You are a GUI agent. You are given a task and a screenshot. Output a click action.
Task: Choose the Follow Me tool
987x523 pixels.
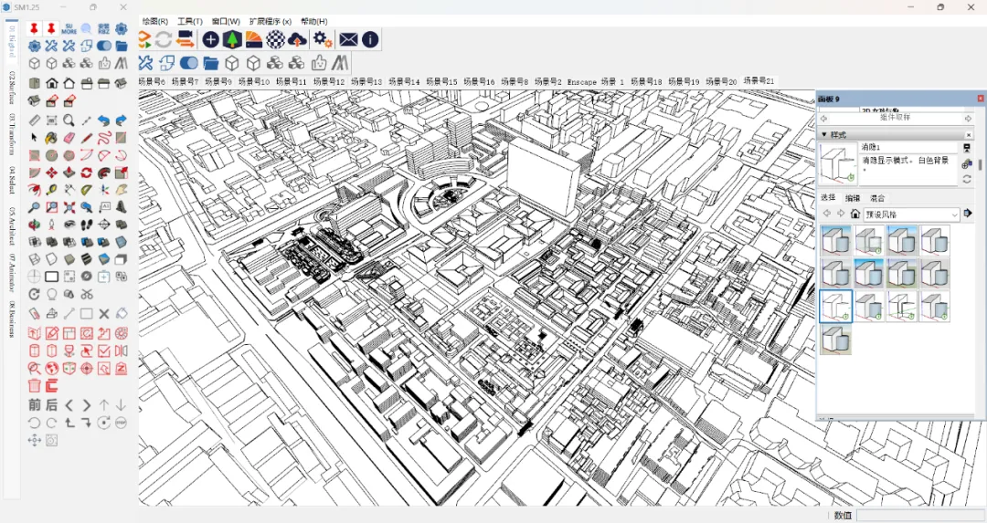point(104,173)
